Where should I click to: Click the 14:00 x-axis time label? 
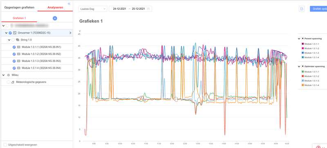click(x=224, y=144)
